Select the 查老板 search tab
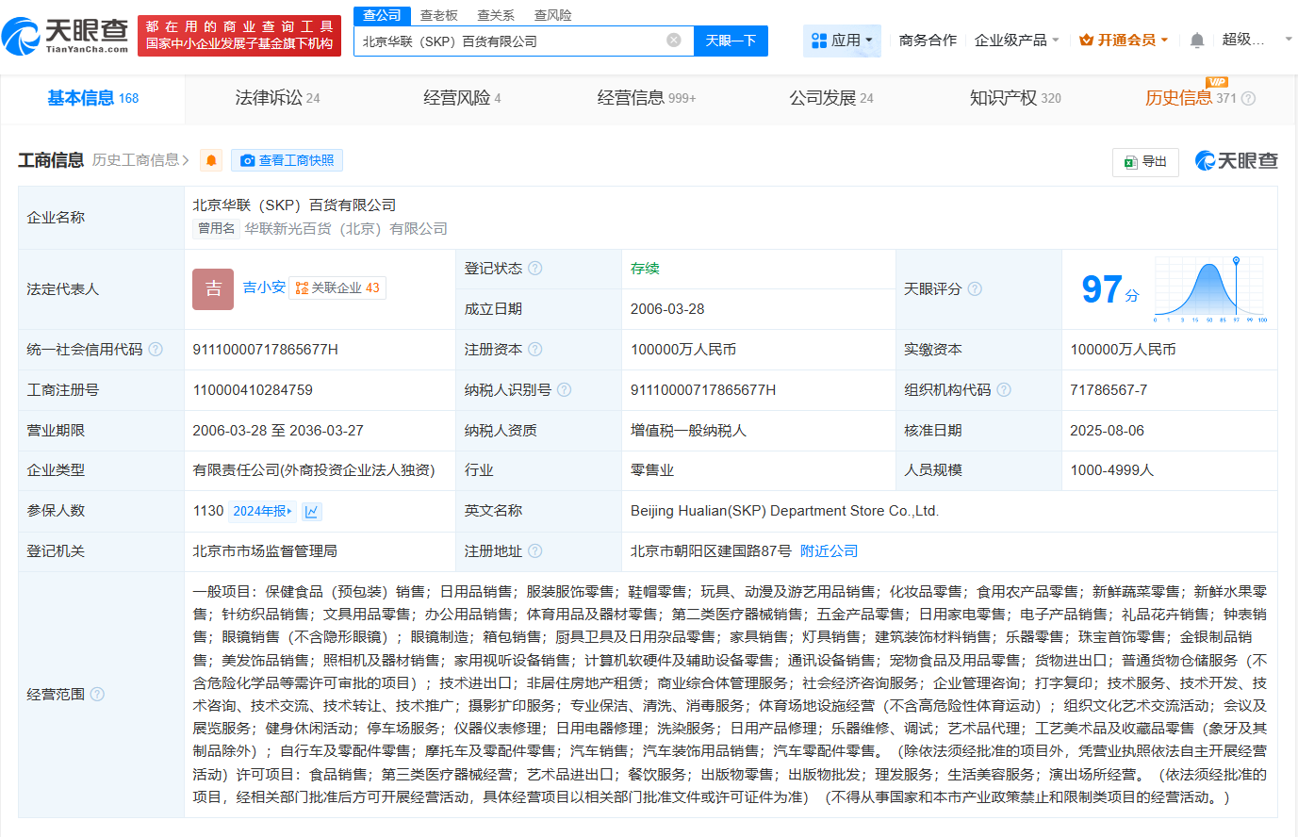Screen dimensions: 1298x837 click(x=438, y=15)
